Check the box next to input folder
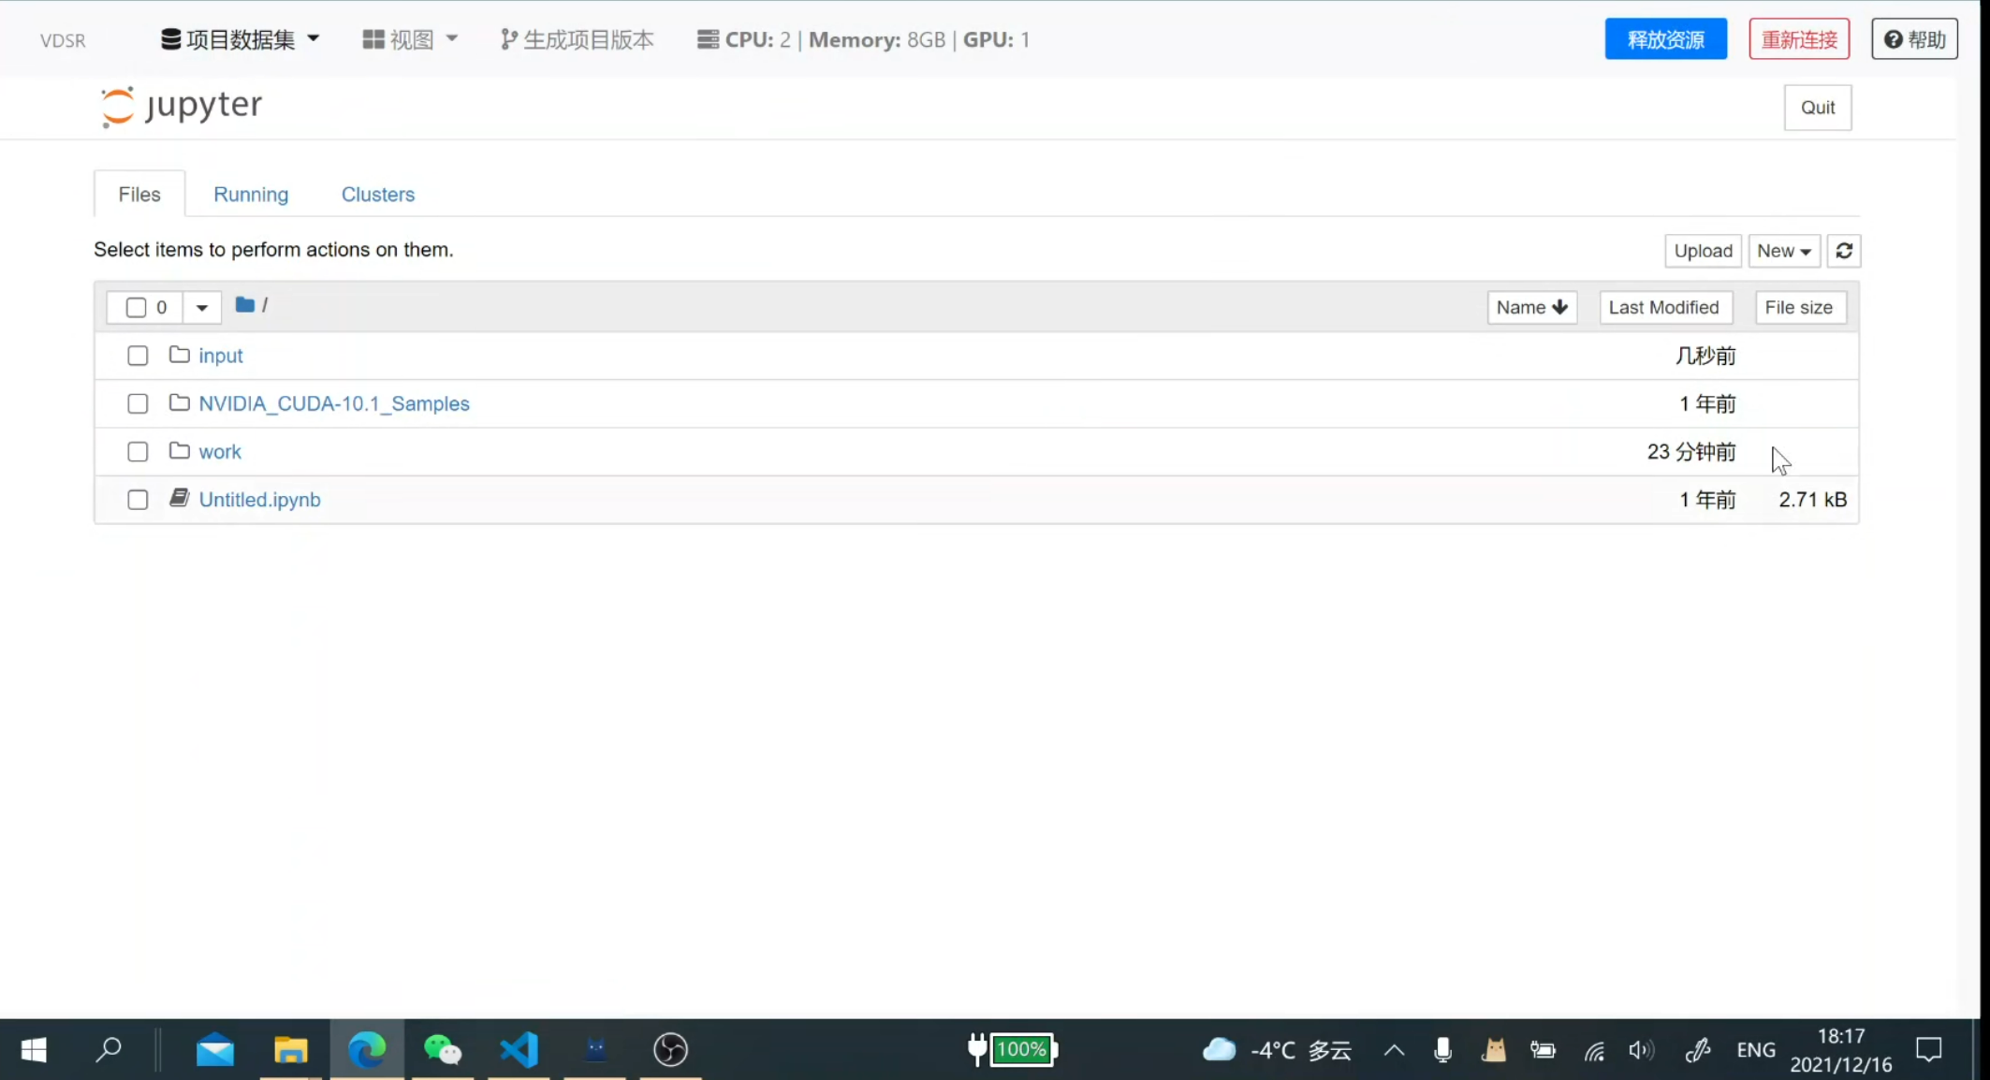This screenshot has height=1080, width=1990. (138, 356)
